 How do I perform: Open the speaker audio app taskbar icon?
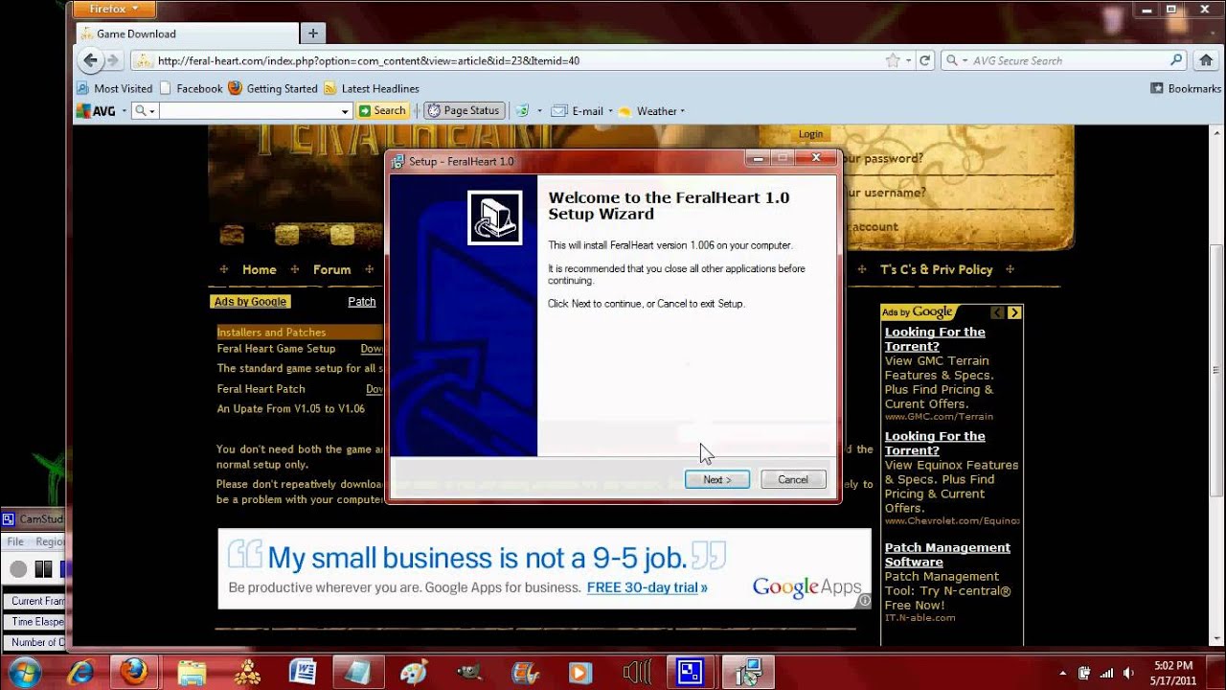(x=636, y=672)
